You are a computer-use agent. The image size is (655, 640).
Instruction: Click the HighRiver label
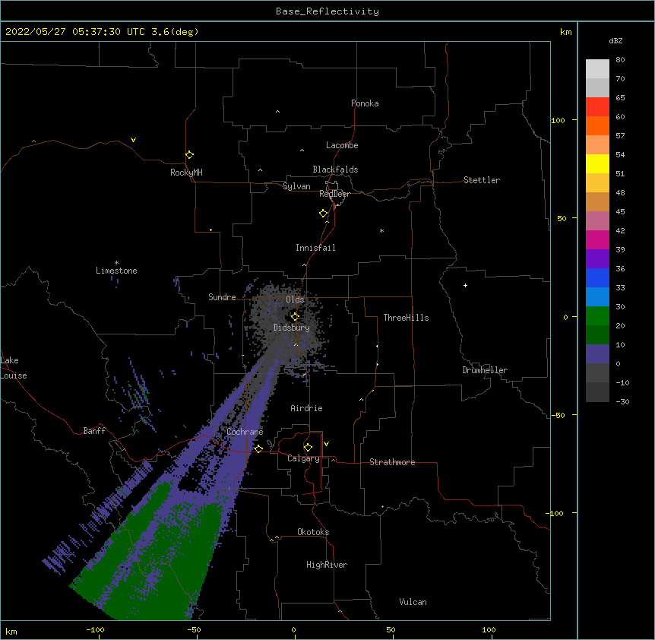[327, 565]
